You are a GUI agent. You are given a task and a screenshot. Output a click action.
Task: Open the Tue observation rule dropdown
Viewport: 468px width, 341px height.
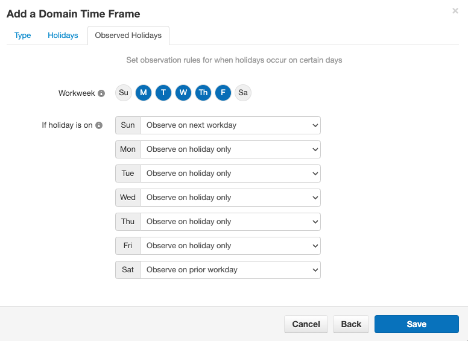click(230, 174)
